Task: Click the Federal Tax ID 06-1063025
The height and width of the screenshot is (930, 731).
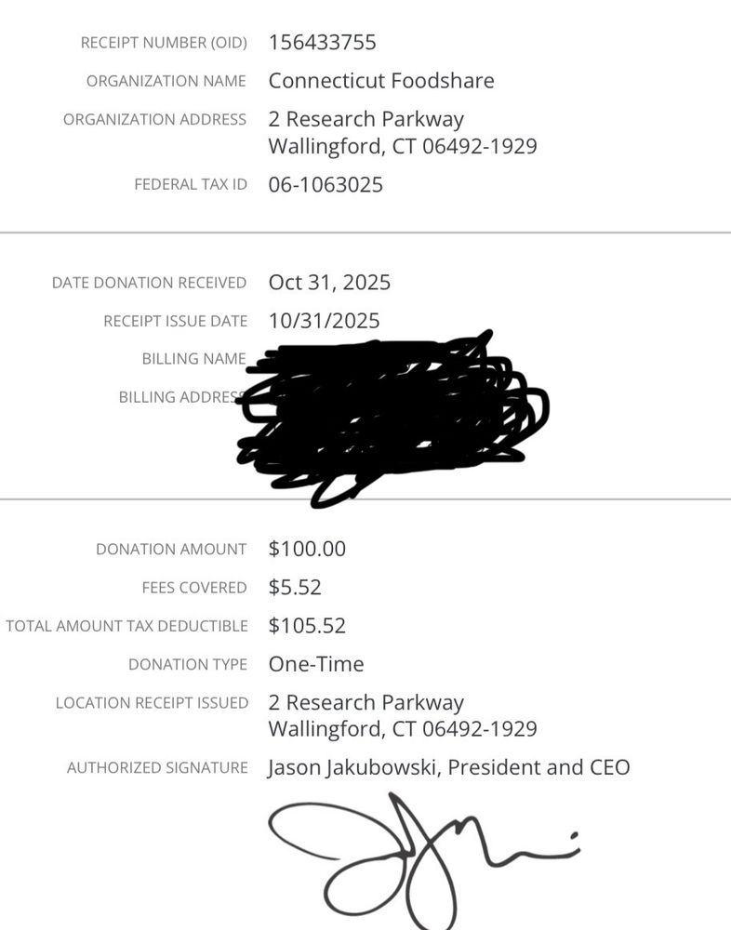Action: click(x=326, y=184)
